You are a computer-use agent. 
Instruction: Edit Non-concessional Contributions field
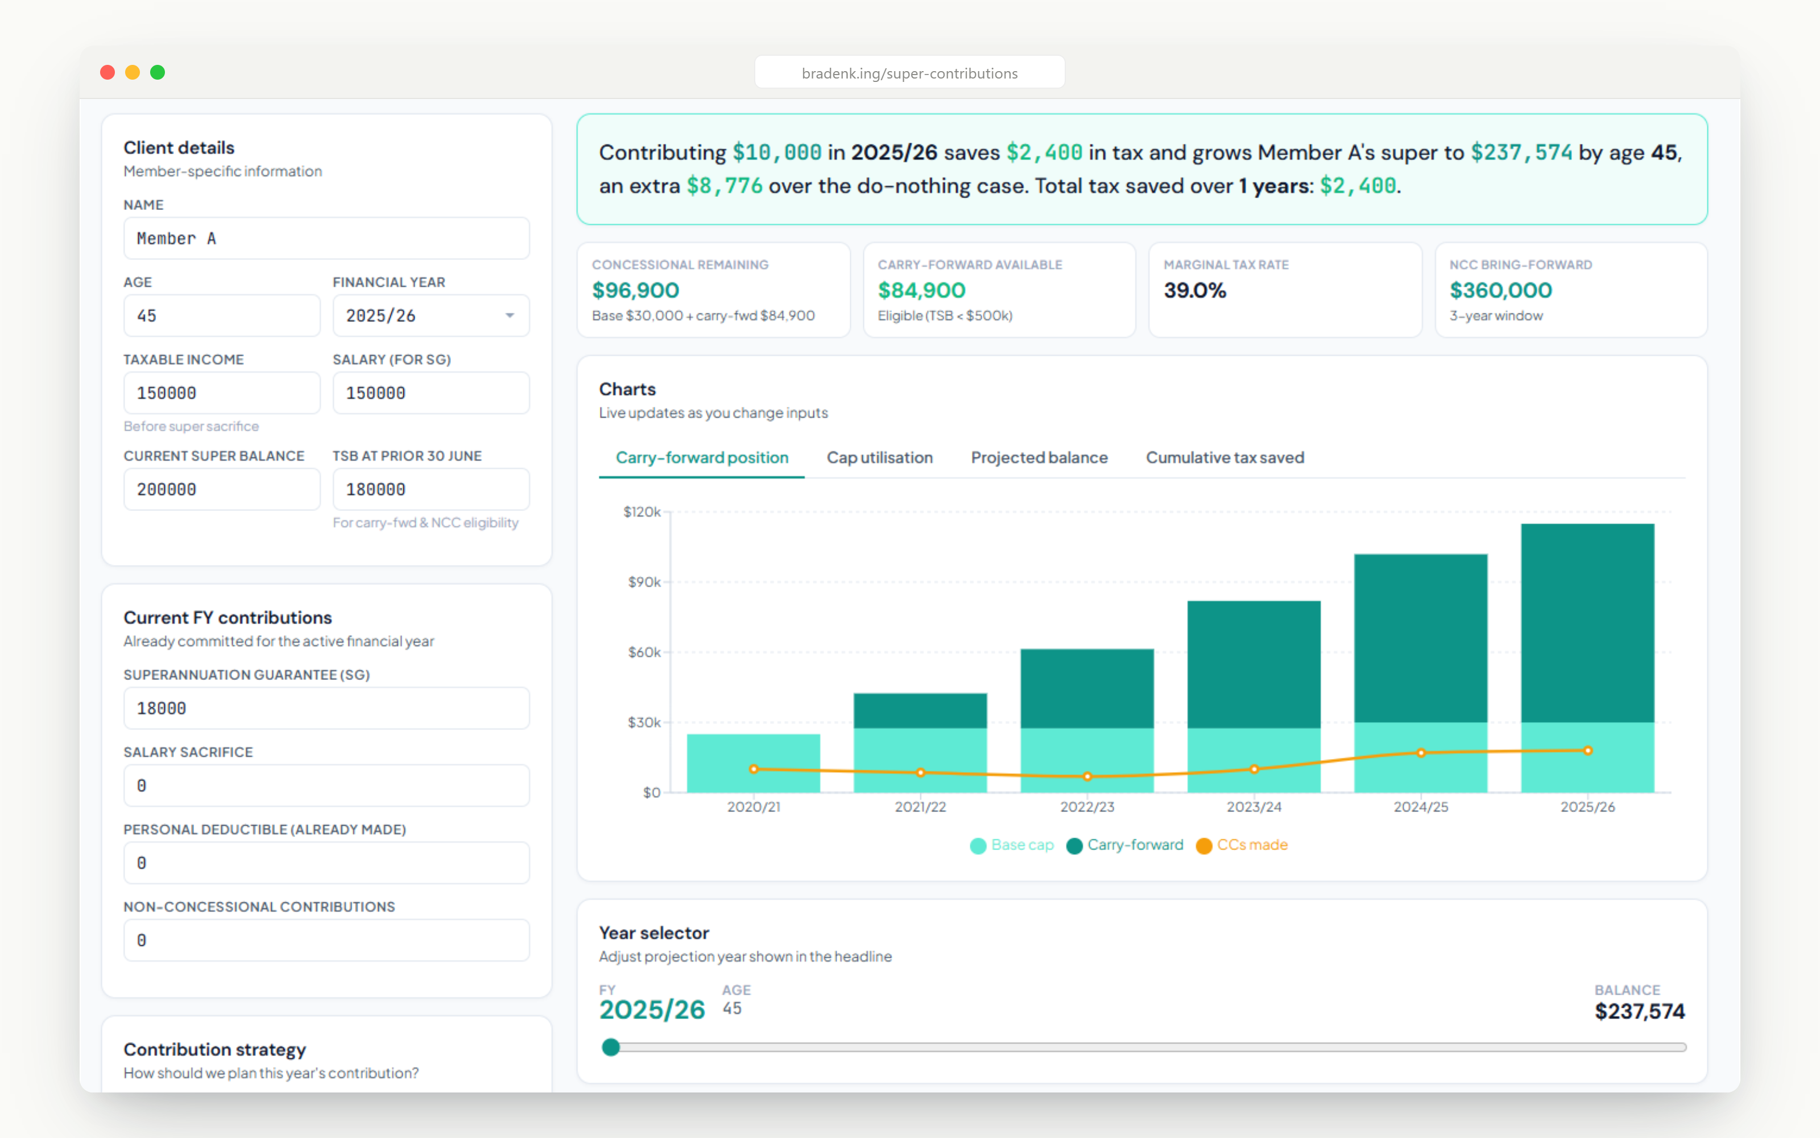tap(326, 941)
